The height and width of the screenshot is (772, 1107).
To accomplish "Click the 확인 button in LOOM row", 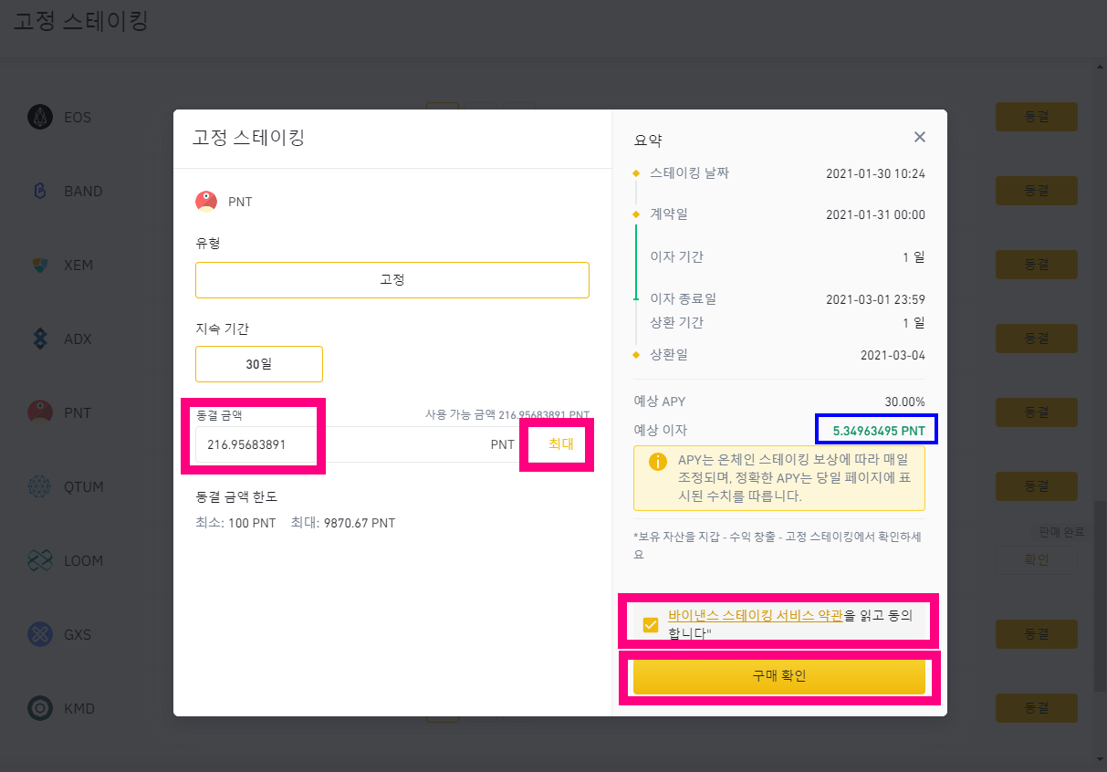I will 1037,560.
